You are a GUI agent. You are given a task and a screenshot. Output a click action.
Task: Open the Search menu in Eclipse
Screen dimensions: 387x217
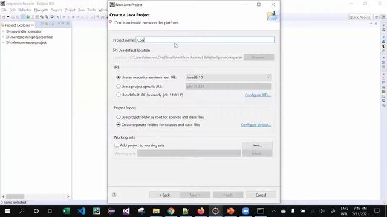pyautogui.click(x=56, y=10)
